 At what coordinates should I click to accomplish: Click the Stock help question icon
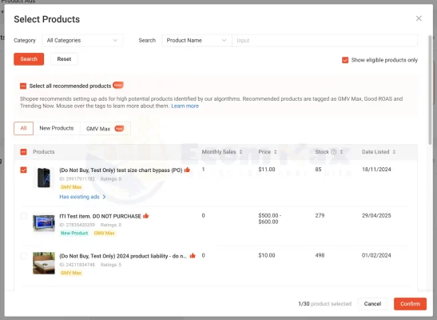pos(333,152)
